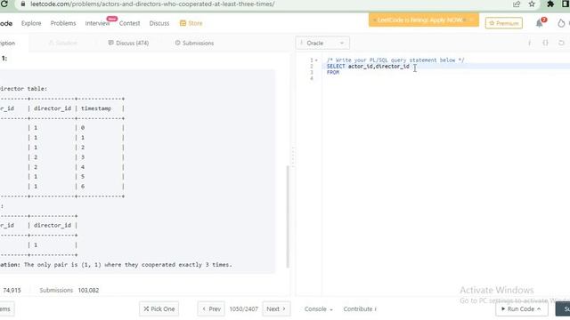Image resolution: width=570 pixels, height=320 pixels.
Task: Switch to the Solution tab
Action: pos(63,43)
